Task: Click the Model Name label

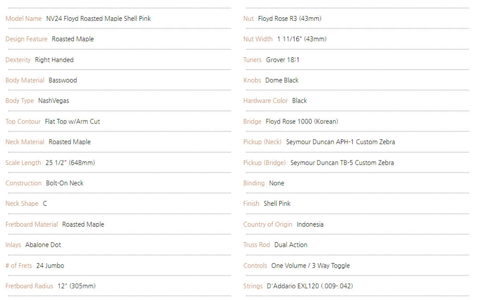Action: [24, 19]
